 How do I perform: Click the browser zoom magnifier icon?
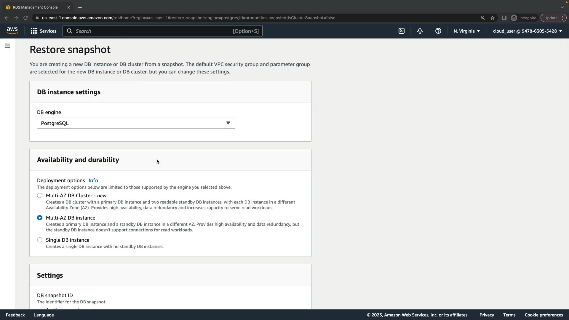(x=483, y=18)
